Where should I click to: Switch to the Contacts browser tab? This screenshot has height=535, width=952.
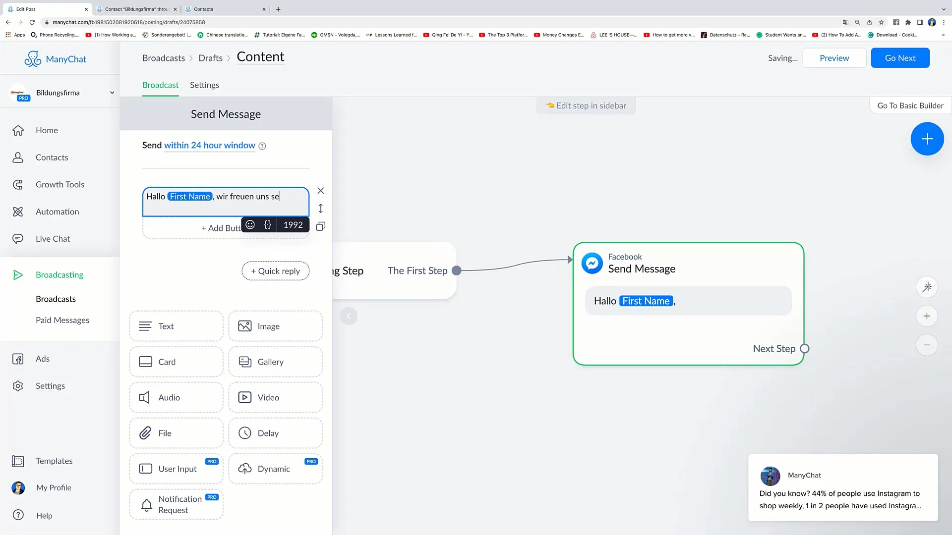point(226,9)
